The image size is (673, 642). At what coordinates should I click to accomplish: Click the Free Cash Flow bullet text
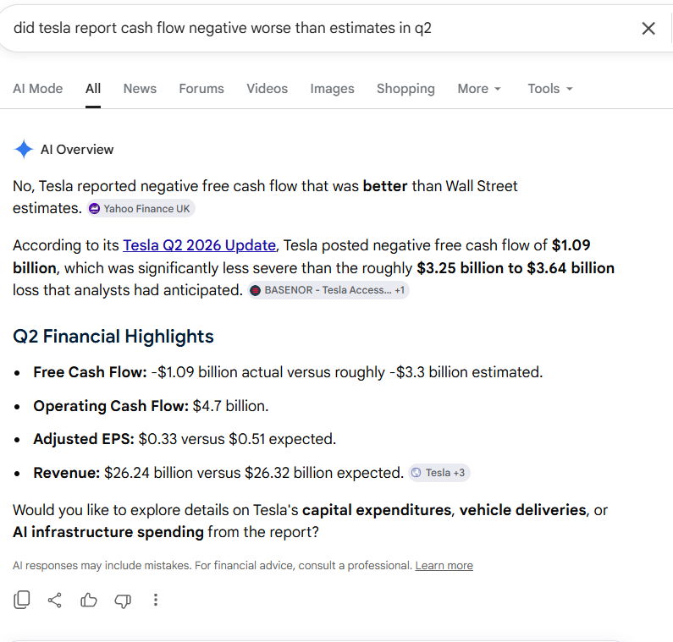pyautogui.click(x=288, y=372)
